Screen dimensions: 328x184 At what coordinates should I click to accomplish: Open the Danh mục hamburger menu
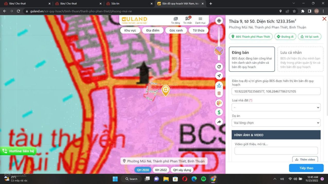point(200,20)
